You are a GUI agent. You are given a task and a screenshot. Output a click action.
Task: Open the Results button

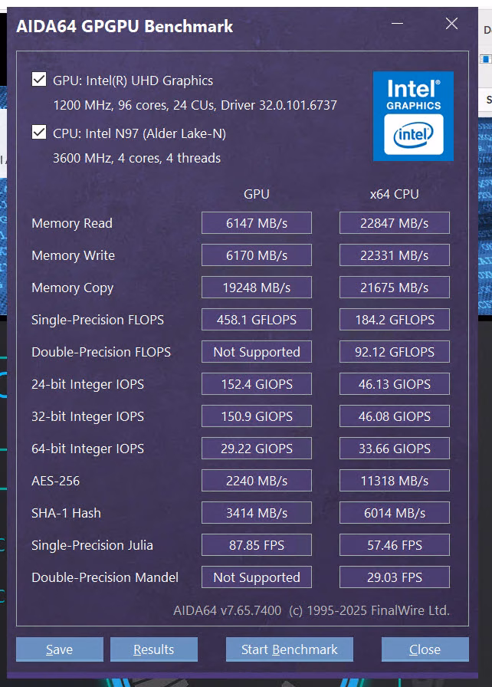tap(153, 649)
